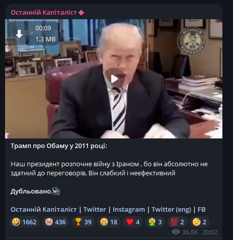233x240 pixels.
Task: Toggle the laughing emoji reaction 1662
Action: [24, 222]
